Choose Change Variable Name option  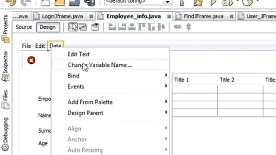pyautogui.click(x=110, y=65)
